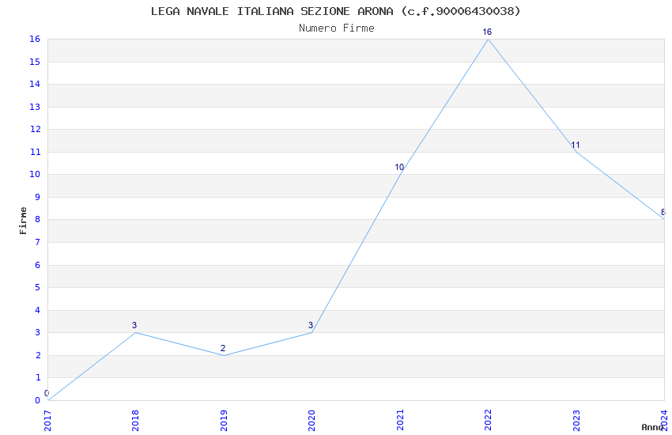
Task: Click y-axis tick value 12
Action: 35,130
